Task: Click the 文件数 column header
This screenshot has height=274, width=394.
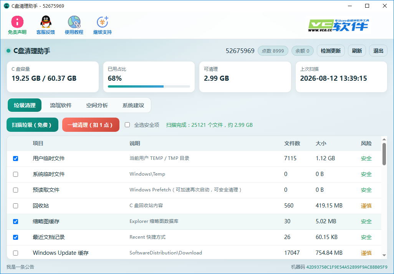Action: [292, 143]
